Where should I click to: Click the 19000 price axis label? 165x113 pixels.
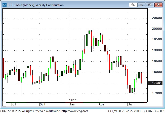pyautogui.click(x=157, y=50)
